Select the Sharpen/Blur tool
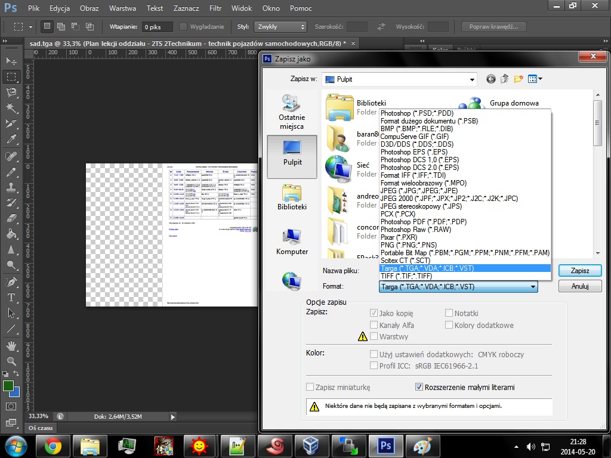 pyautogui.click(x=11, y=249)
